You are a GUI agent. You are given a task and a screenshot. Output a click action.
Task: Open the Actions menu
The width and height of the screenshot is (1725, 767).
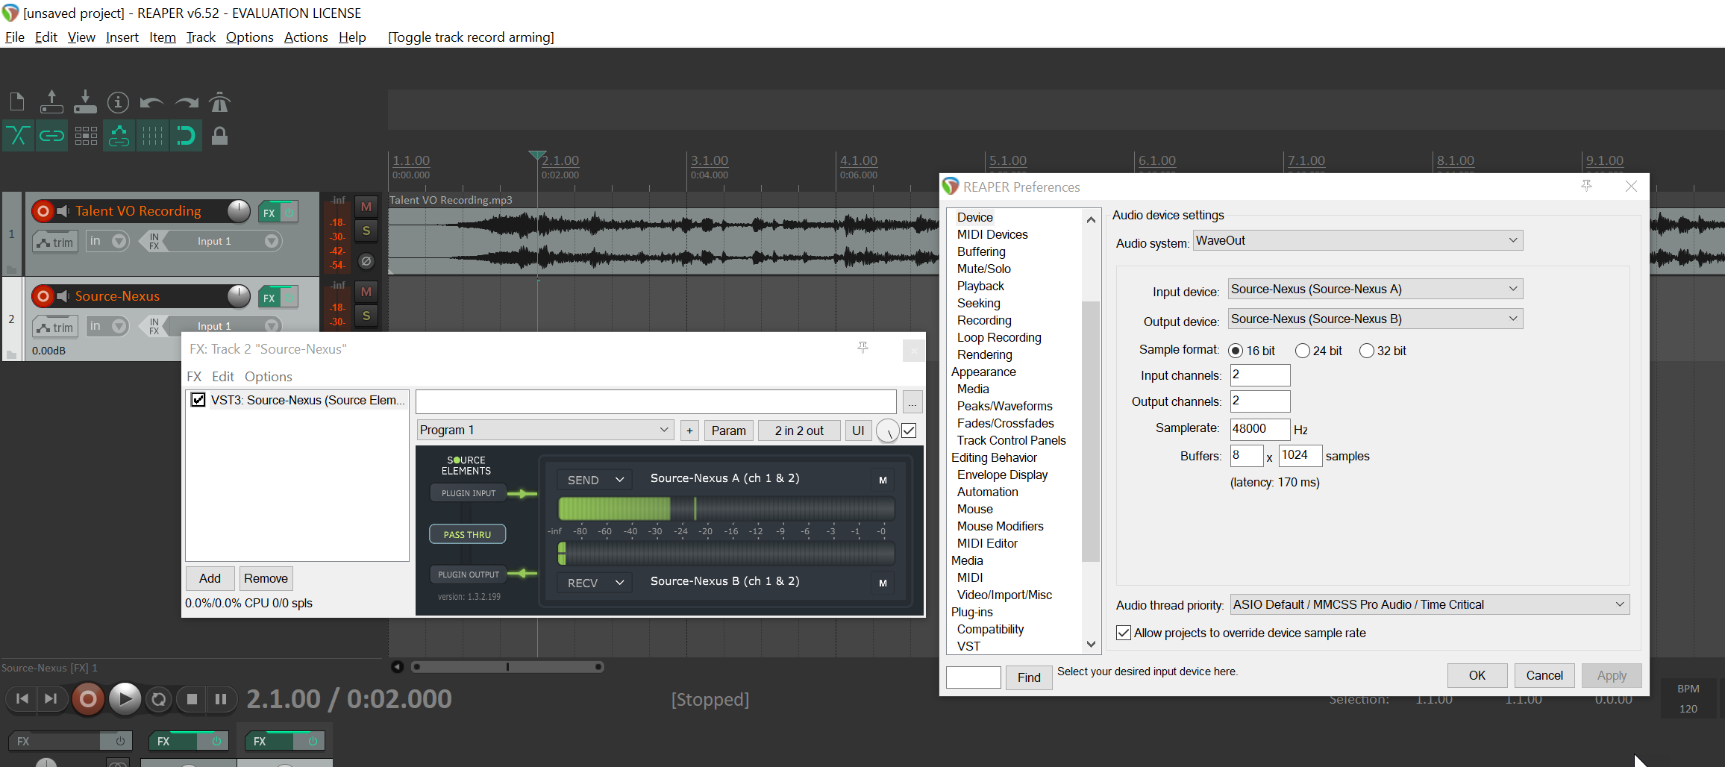click(305, 37)
